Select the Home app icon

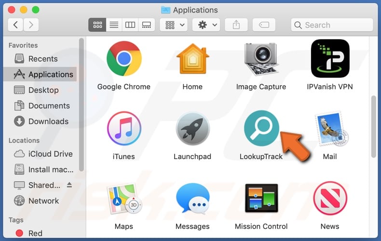pos(193,59)
